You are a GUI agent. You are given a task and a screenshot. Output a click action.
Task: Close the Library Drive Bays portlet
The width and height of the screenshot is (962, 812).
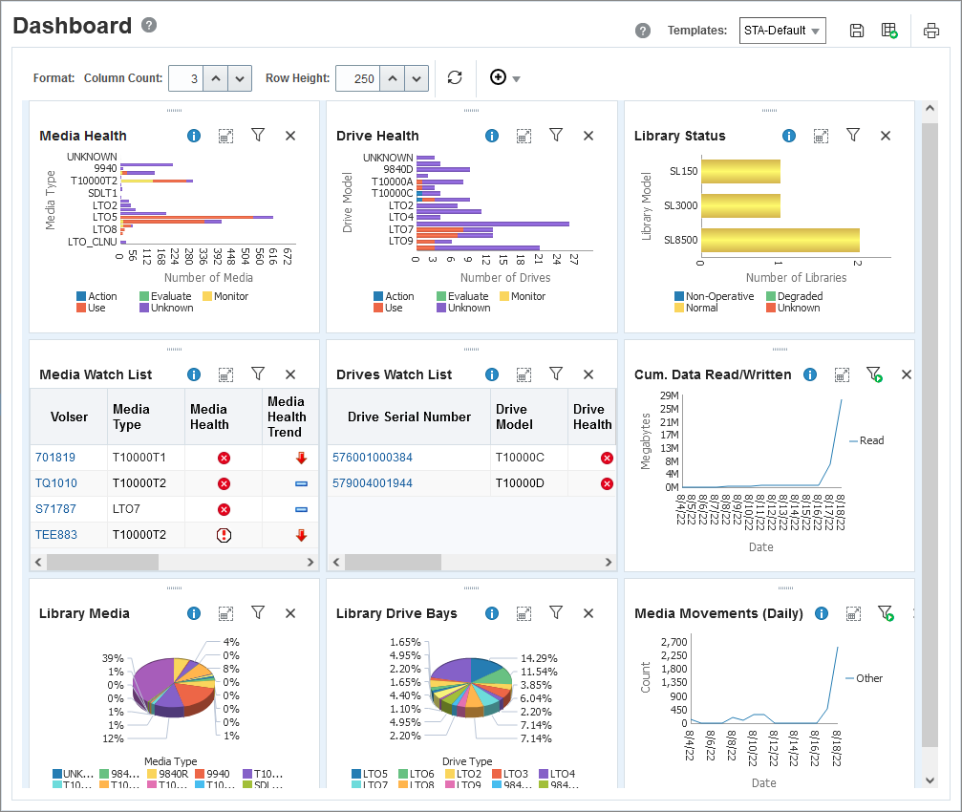(x=588, y=613)
